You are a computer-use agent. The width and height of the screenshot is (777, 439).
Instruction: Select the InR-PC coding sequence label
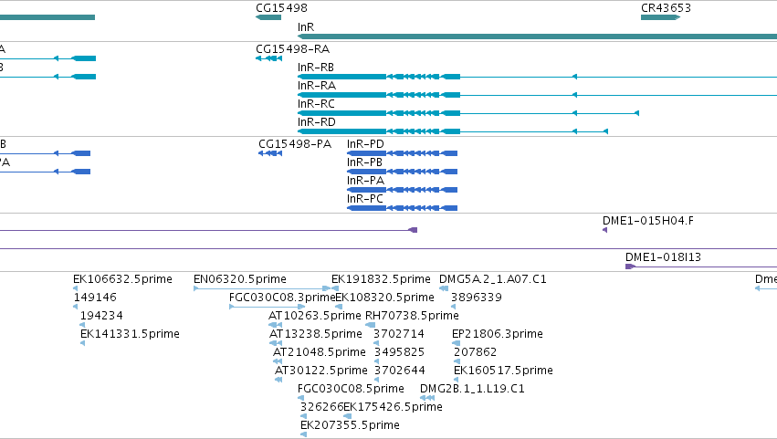click(x=365, y=199)
